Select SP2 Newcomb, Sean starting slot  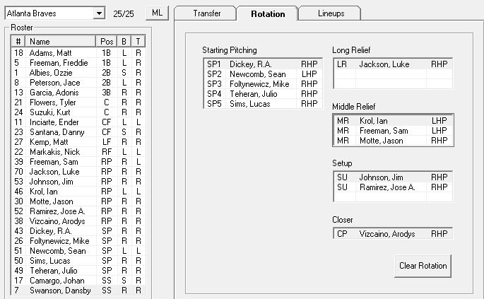263,74
